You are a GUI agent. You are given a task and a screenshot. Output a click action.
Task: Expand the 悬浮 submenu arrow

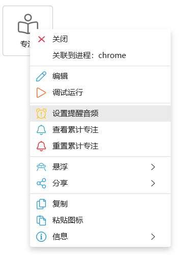[153, 167]
